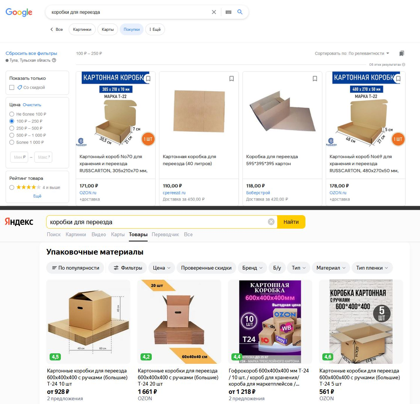The width and height of the screenshot is (420, 404).
Task: Open the Yandex Переводчик tab
Action: [165, 235]
